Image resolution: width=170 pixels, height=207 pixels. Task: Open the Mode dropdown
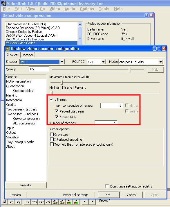pos(141,62)
